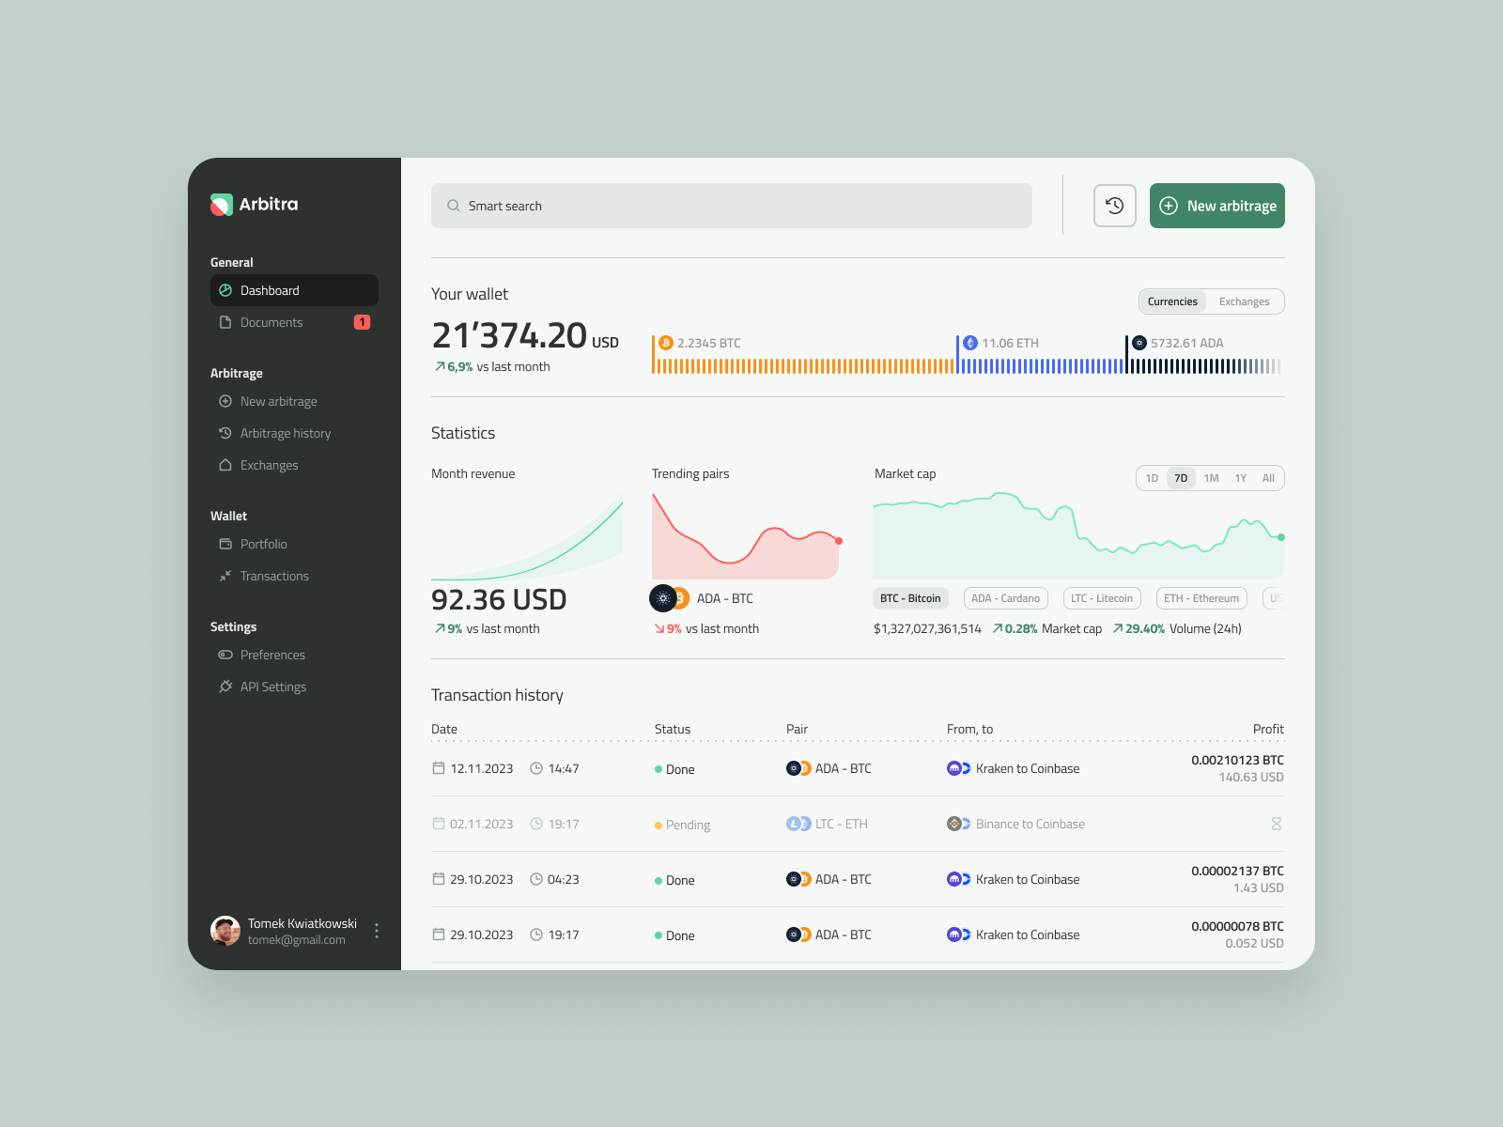Screen dimensions: 1503x1127
Task: Open API Settings from the sidebar
Action: pyautogui.click(x=273, y=687)
